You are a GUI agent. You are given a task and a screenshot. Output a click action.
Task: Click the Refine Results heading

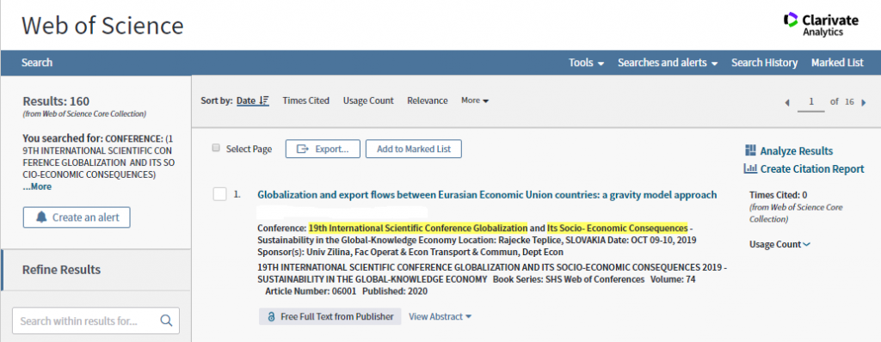point(61,270)
